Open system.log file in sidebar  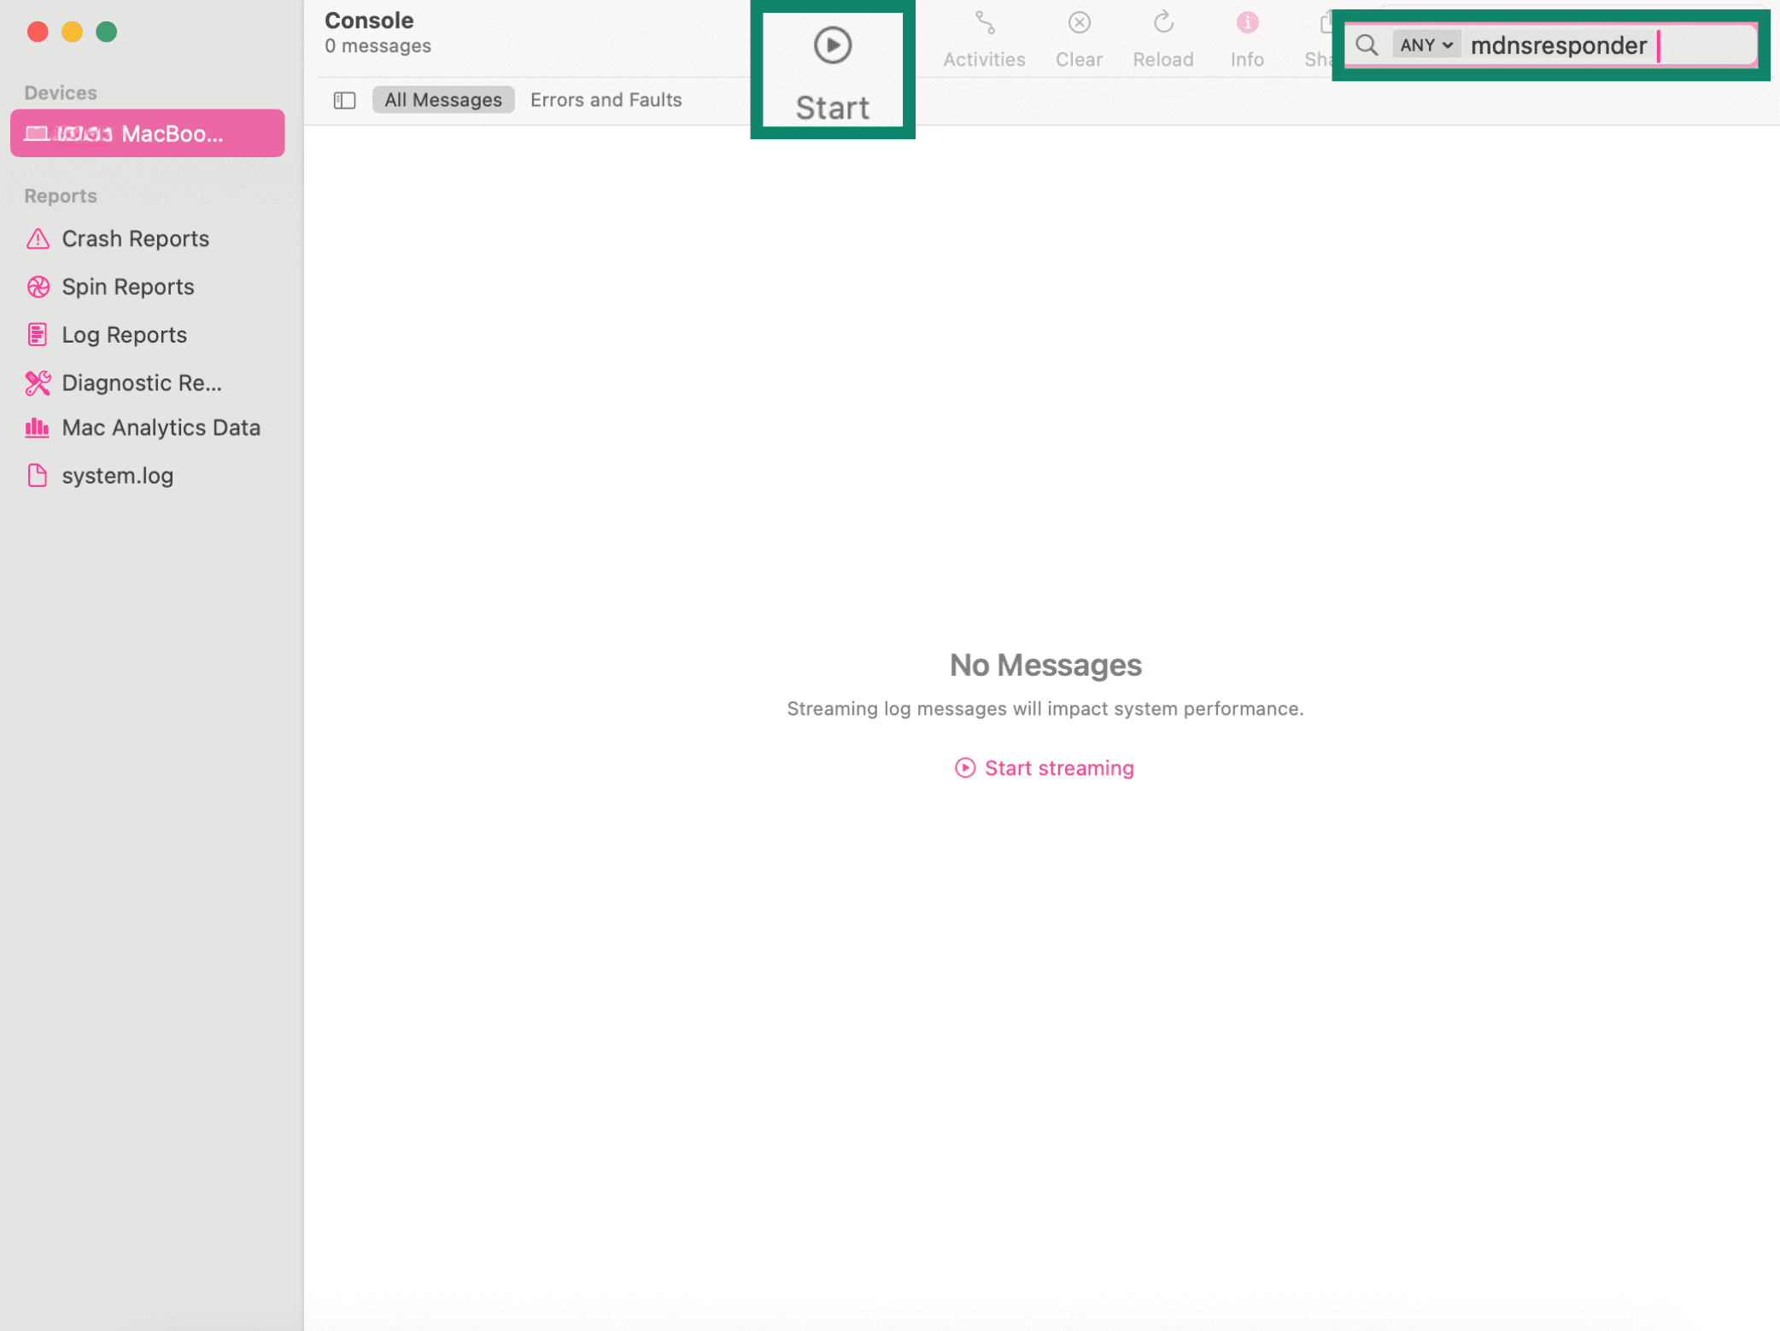pyautogui.click(x=117, y=475)
